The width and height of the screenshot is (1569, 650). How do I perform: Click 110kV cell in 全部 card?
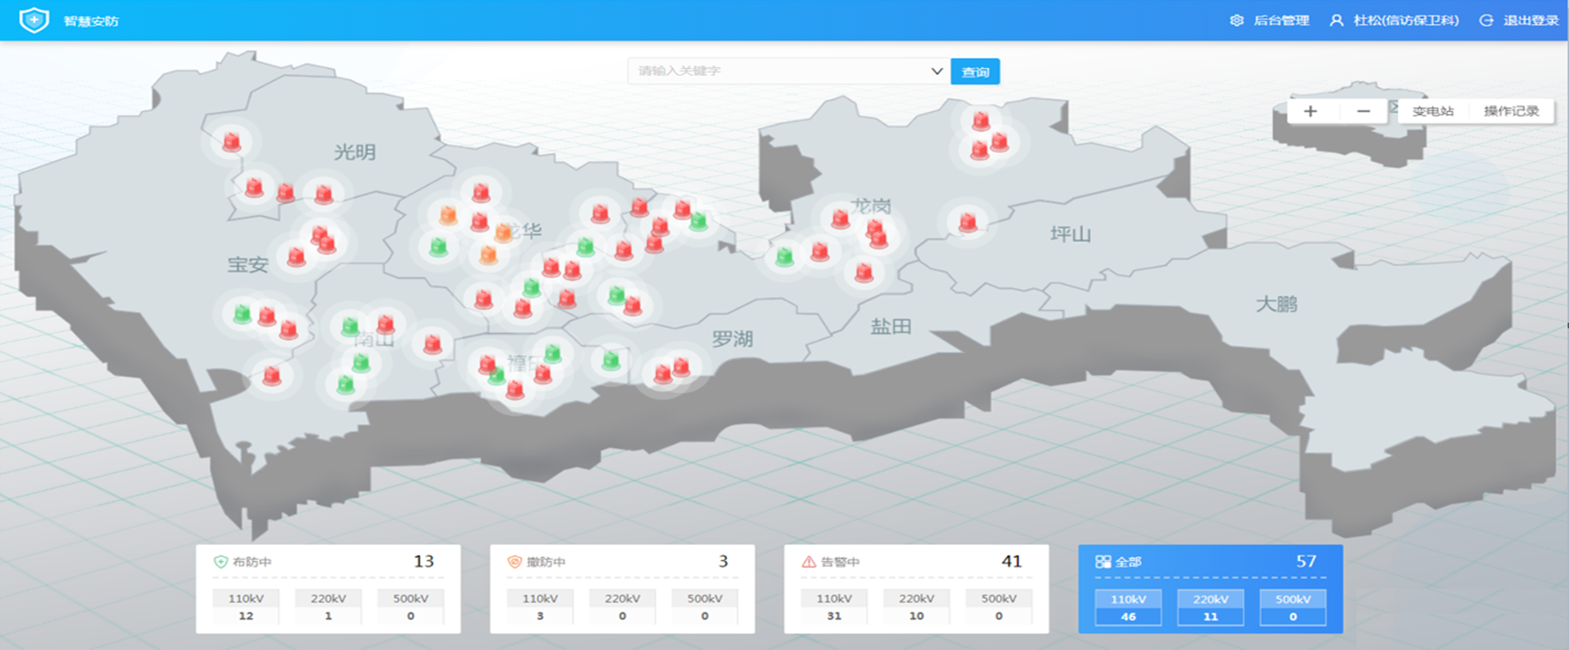pyautogui.click(x=1129, y=608)
